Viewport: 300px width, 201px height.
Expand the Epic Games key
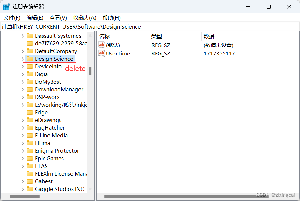[23, 159]
